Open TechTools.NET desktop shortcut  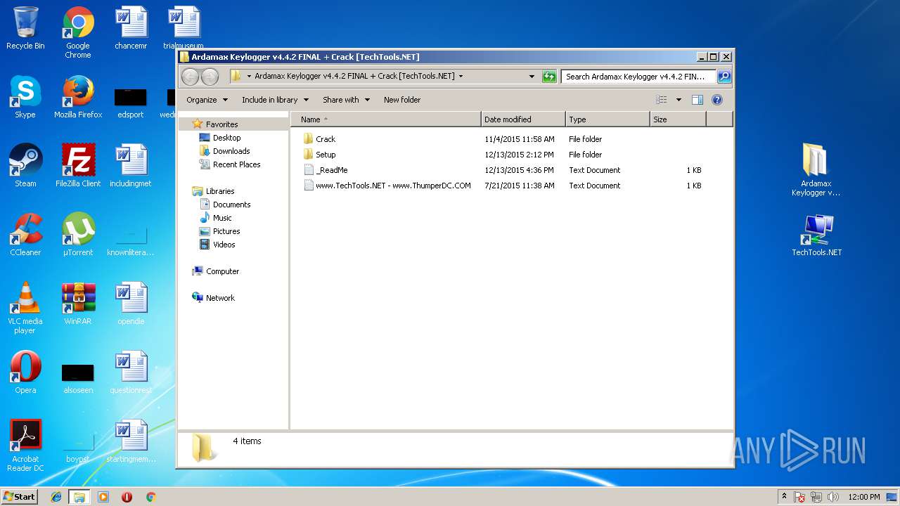816,235
